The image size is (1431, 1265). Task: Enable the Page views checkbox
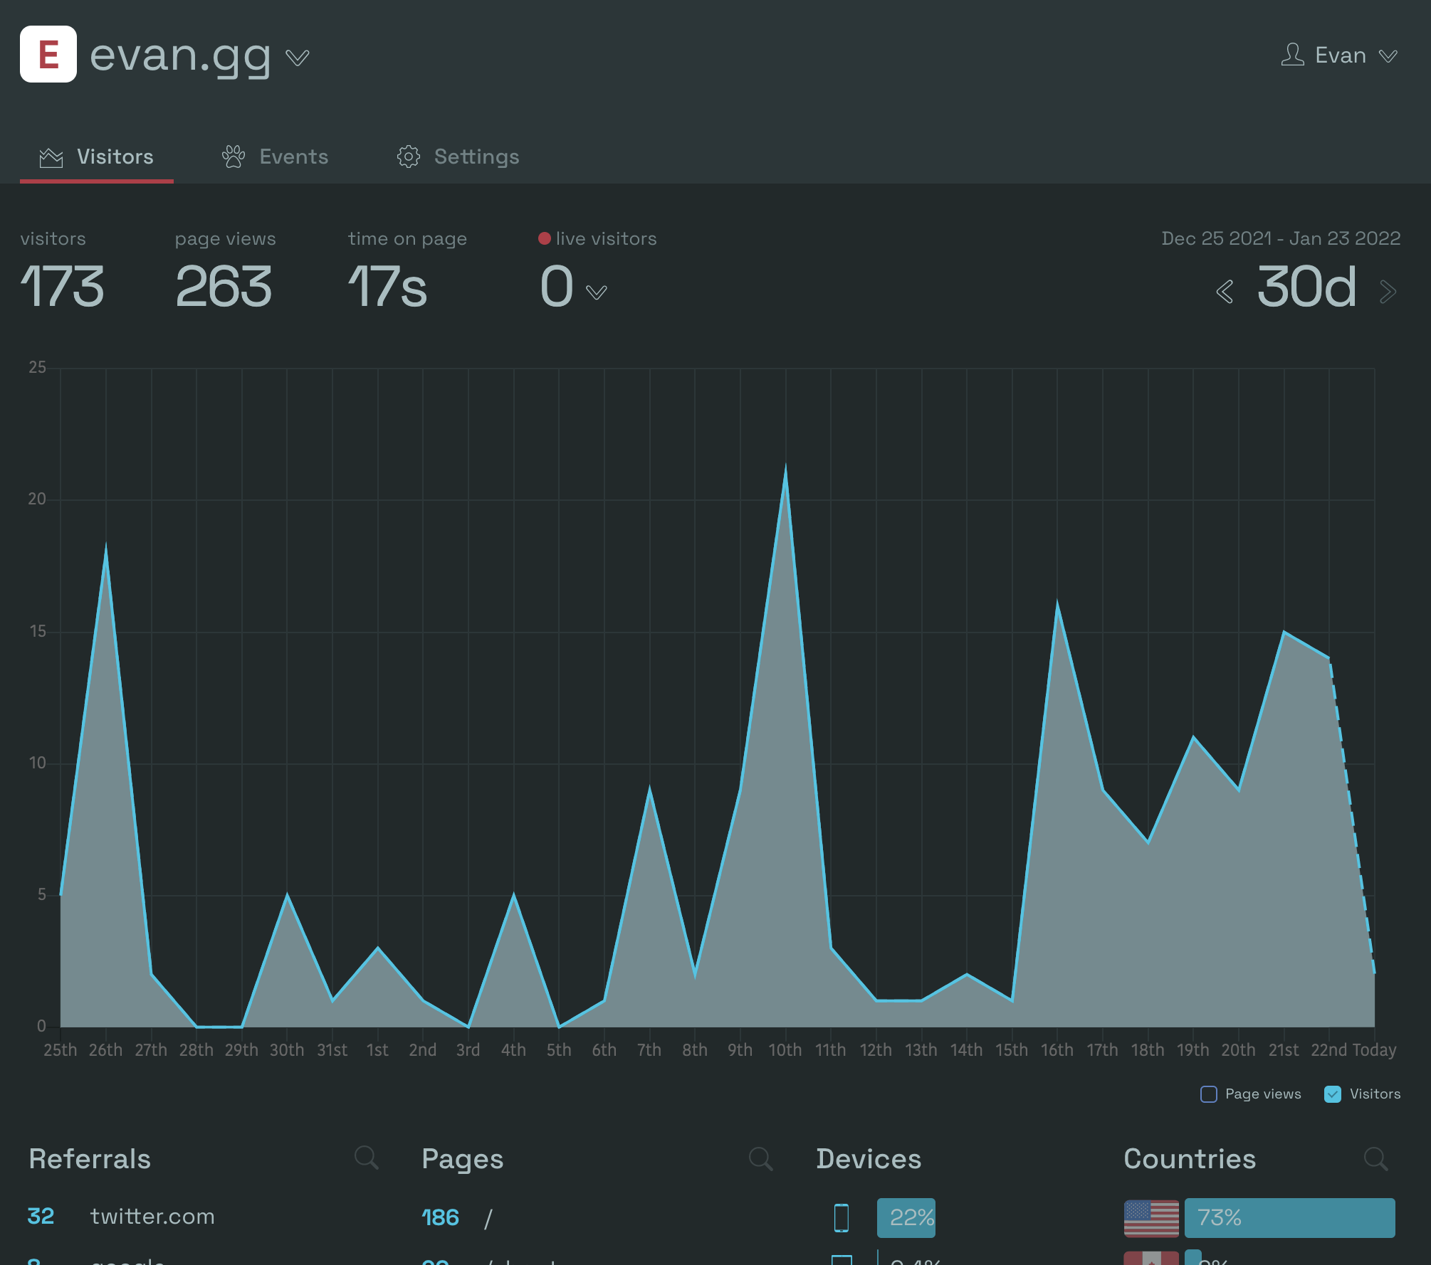pos(1209,1094)
